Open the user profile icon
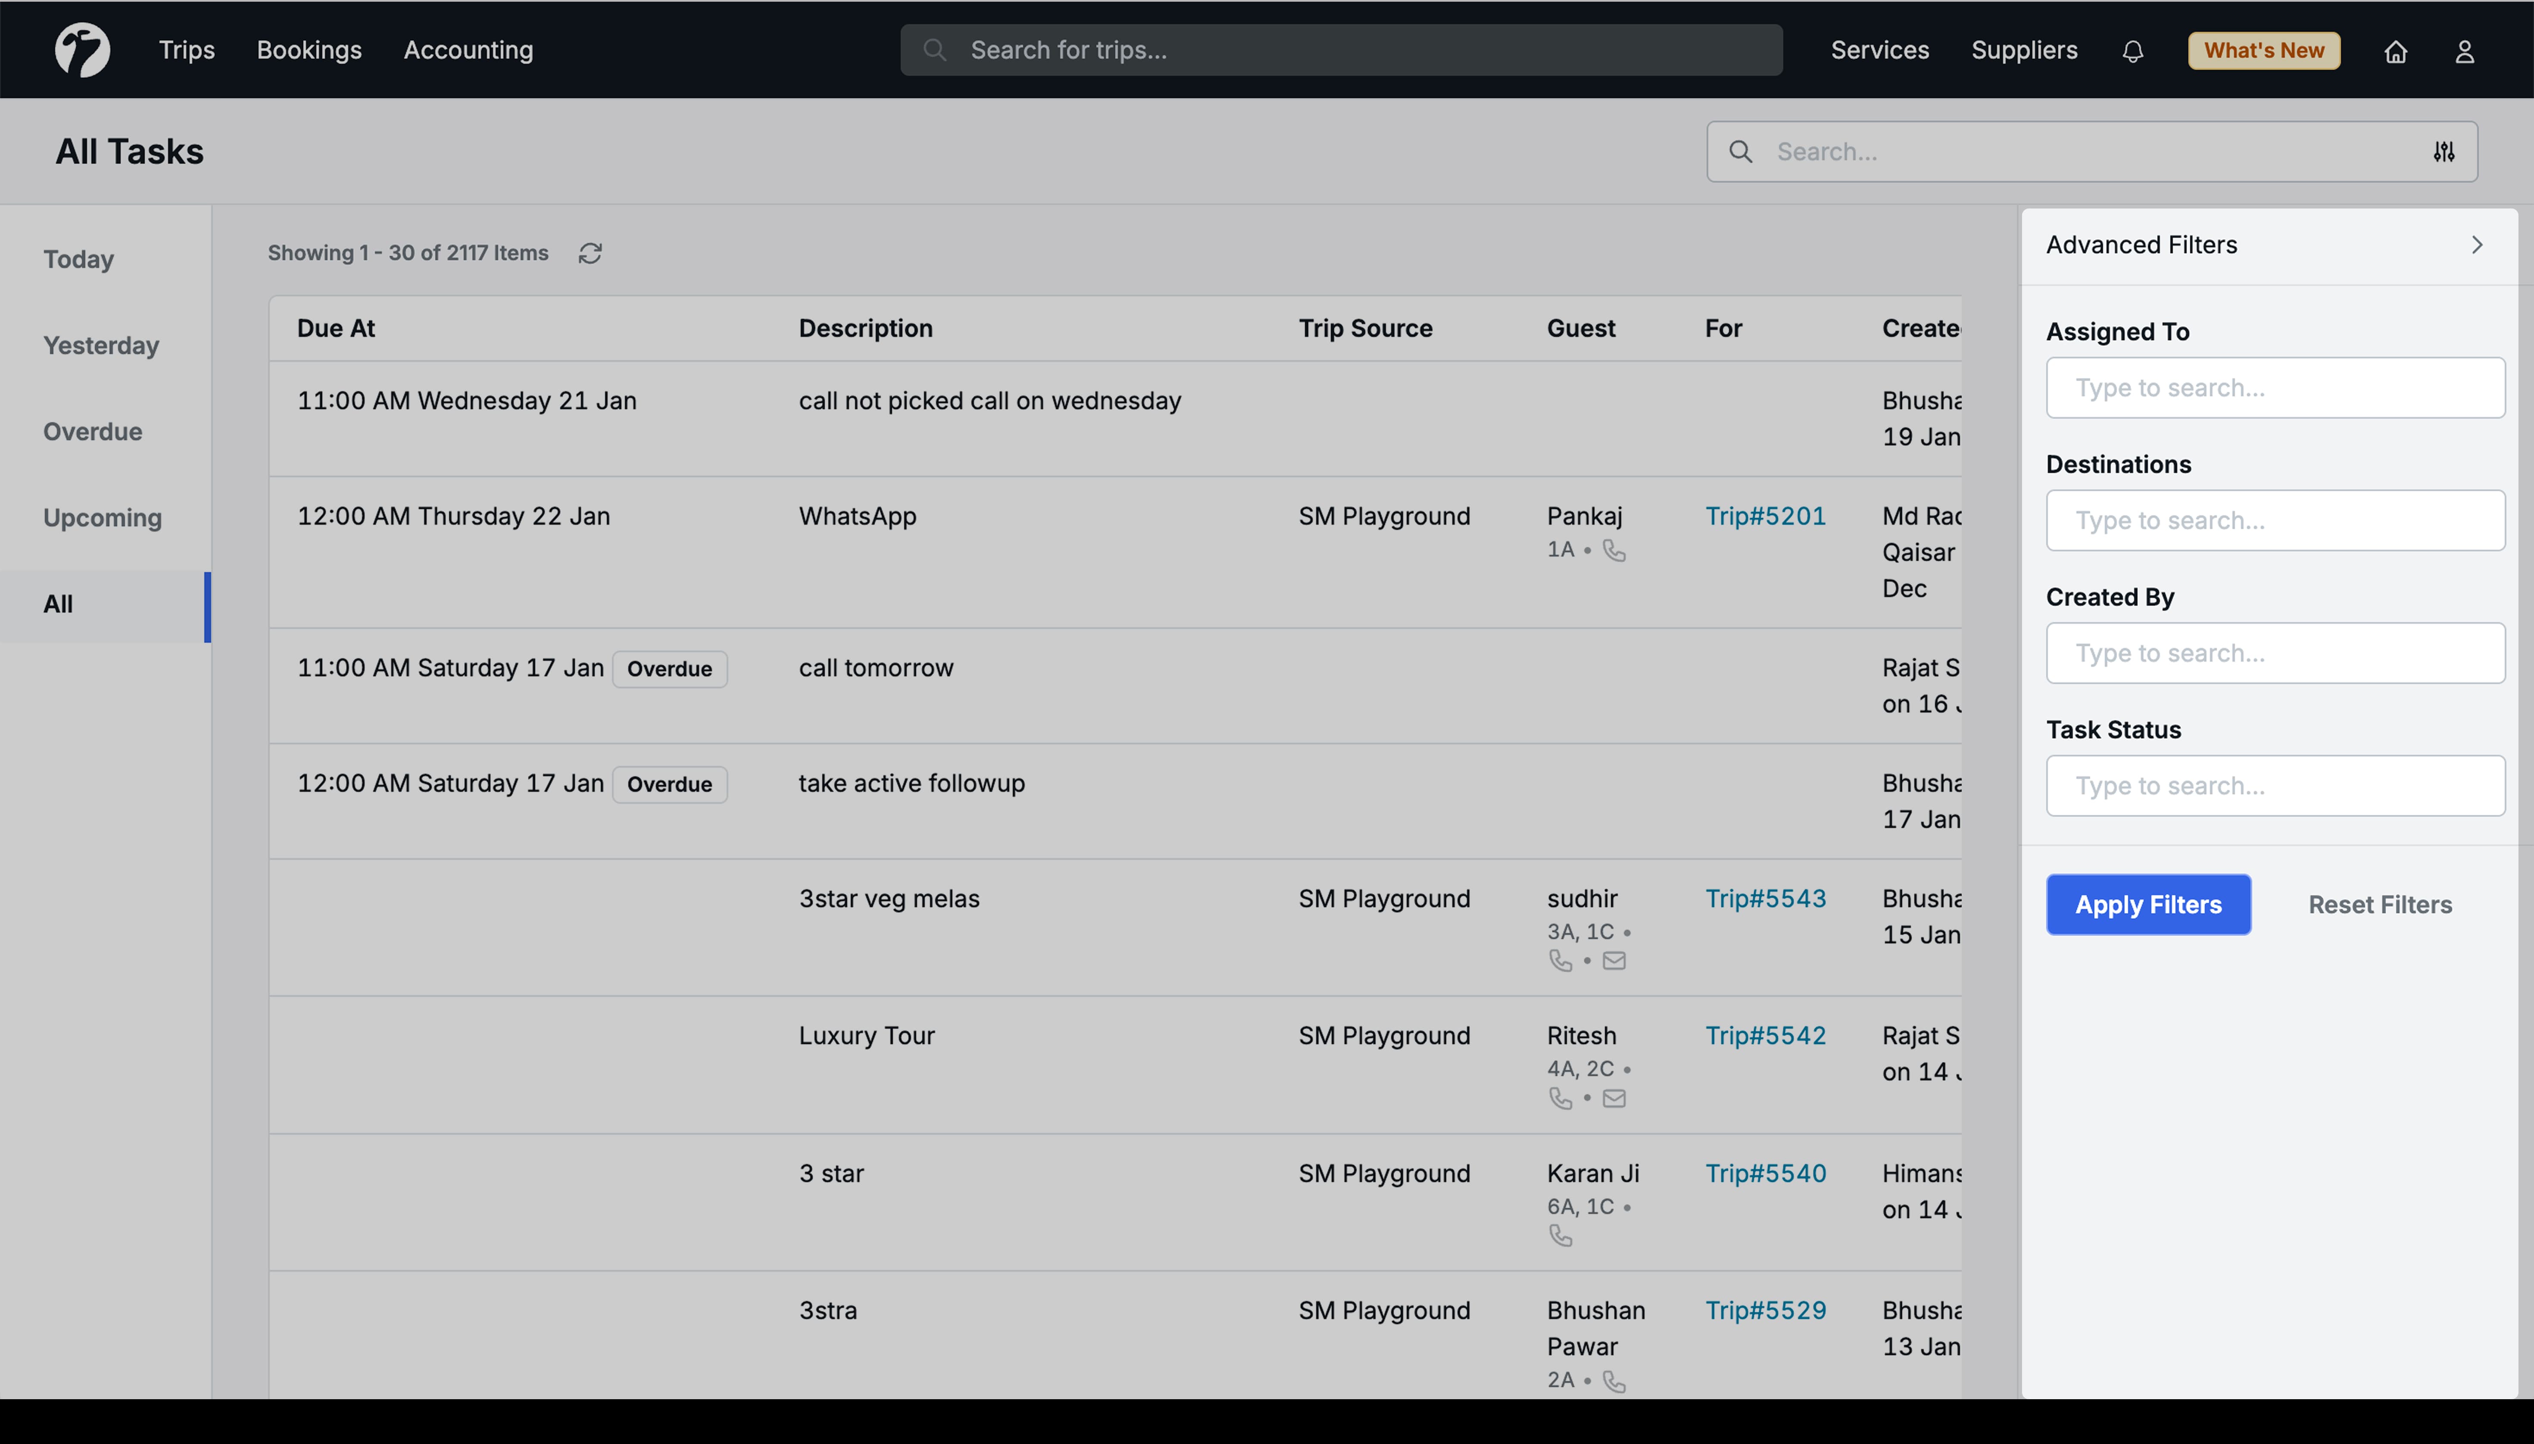Screen dimensions: 2534x1444 (x=2465, y=50)
